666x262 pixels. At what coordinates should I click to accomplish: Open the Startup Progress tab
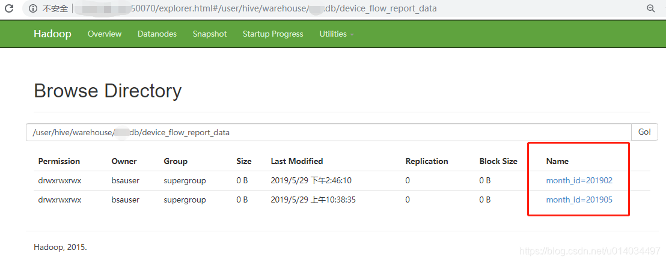273,34
